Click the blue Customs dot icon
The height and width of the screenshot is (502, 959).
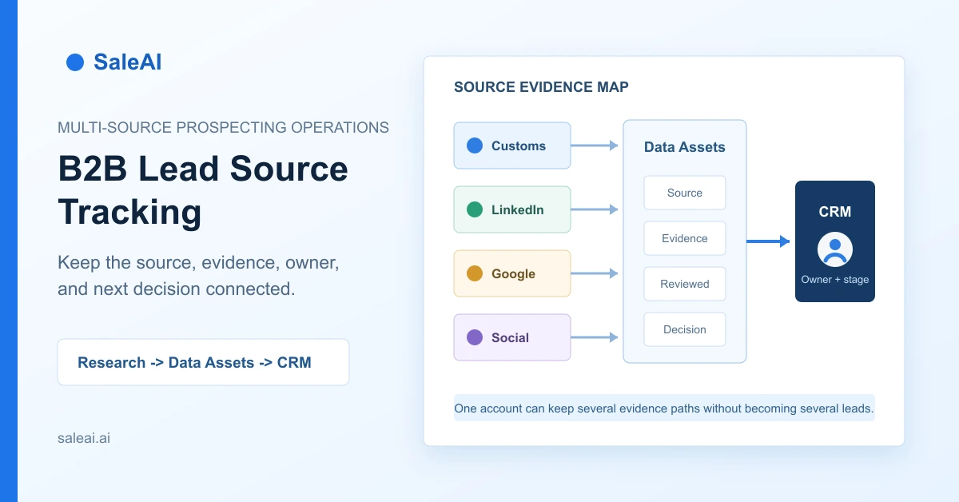(x=475, y=145)
